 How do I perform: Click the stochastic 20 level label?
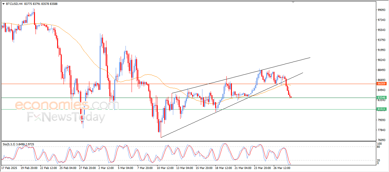(x=378, y=160)
